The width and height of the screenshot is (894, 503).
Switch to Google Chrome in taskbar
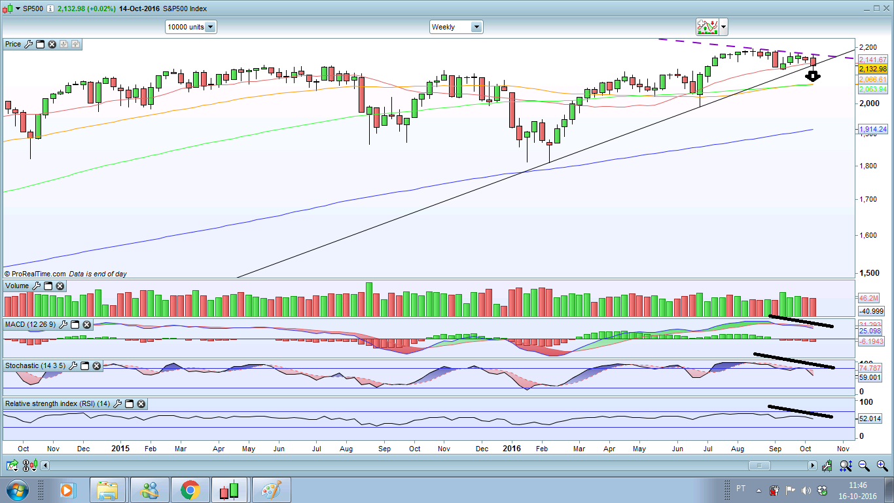tap(190, 491)
